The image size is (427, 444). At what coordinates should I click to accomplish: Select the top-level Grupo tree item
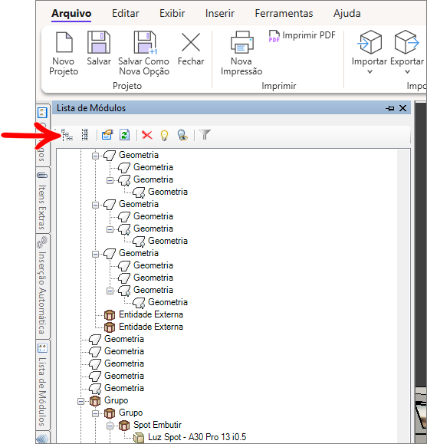point(116,400)
